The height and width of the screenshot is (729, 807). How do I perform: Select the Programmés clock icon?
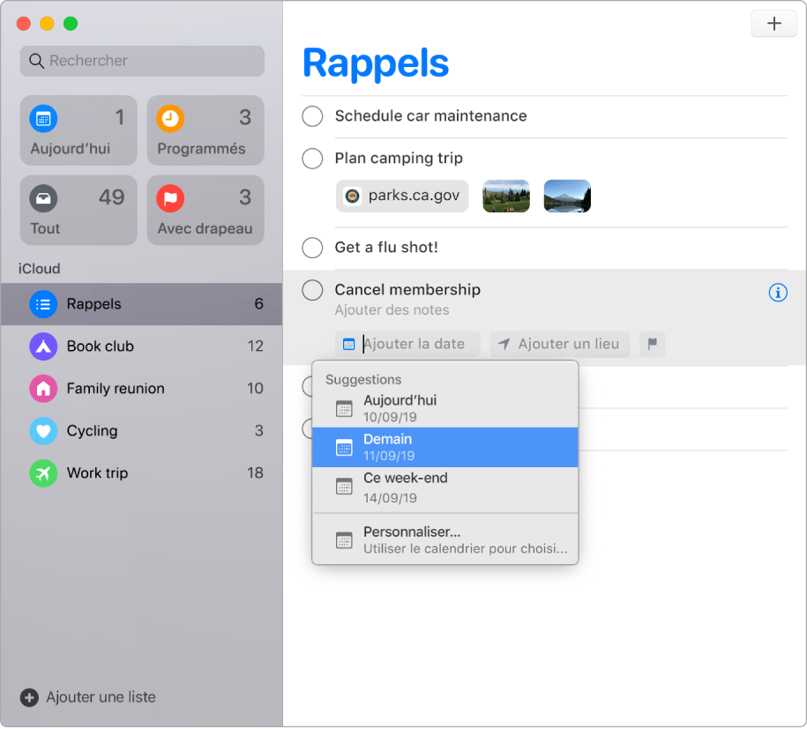click(x=170, y=116)
